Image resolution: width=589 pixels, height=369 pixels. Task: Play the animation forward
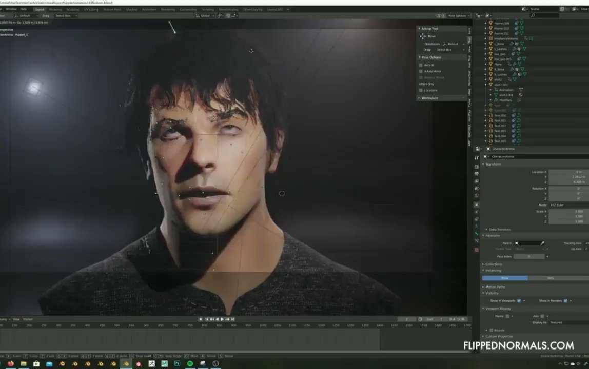[222, 319]
